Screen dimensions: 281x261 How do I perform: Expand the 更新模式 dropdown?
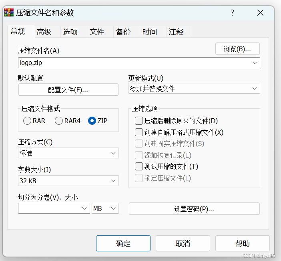pyautogui.click(x=194, y=89)
